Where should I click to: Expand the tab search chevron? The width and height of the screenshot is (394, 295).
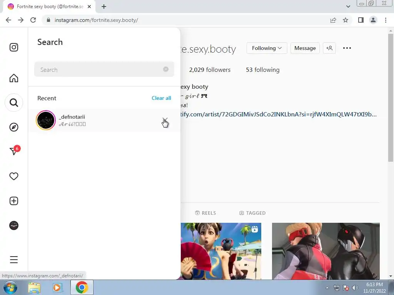(348, 7)
